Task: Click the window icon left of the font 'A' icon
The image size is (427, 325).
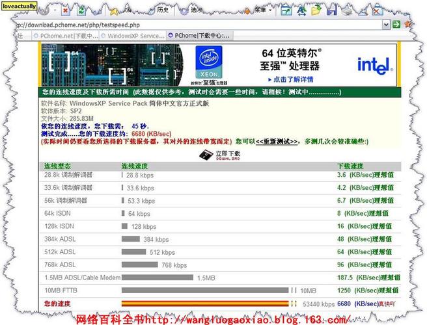Action: pos(286,10)
